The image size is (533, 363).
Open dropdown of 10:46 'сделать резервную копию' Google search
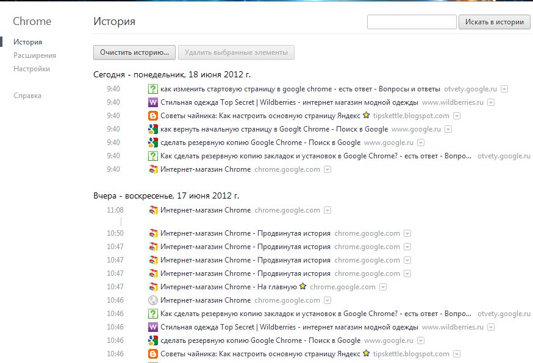(421, 340)
